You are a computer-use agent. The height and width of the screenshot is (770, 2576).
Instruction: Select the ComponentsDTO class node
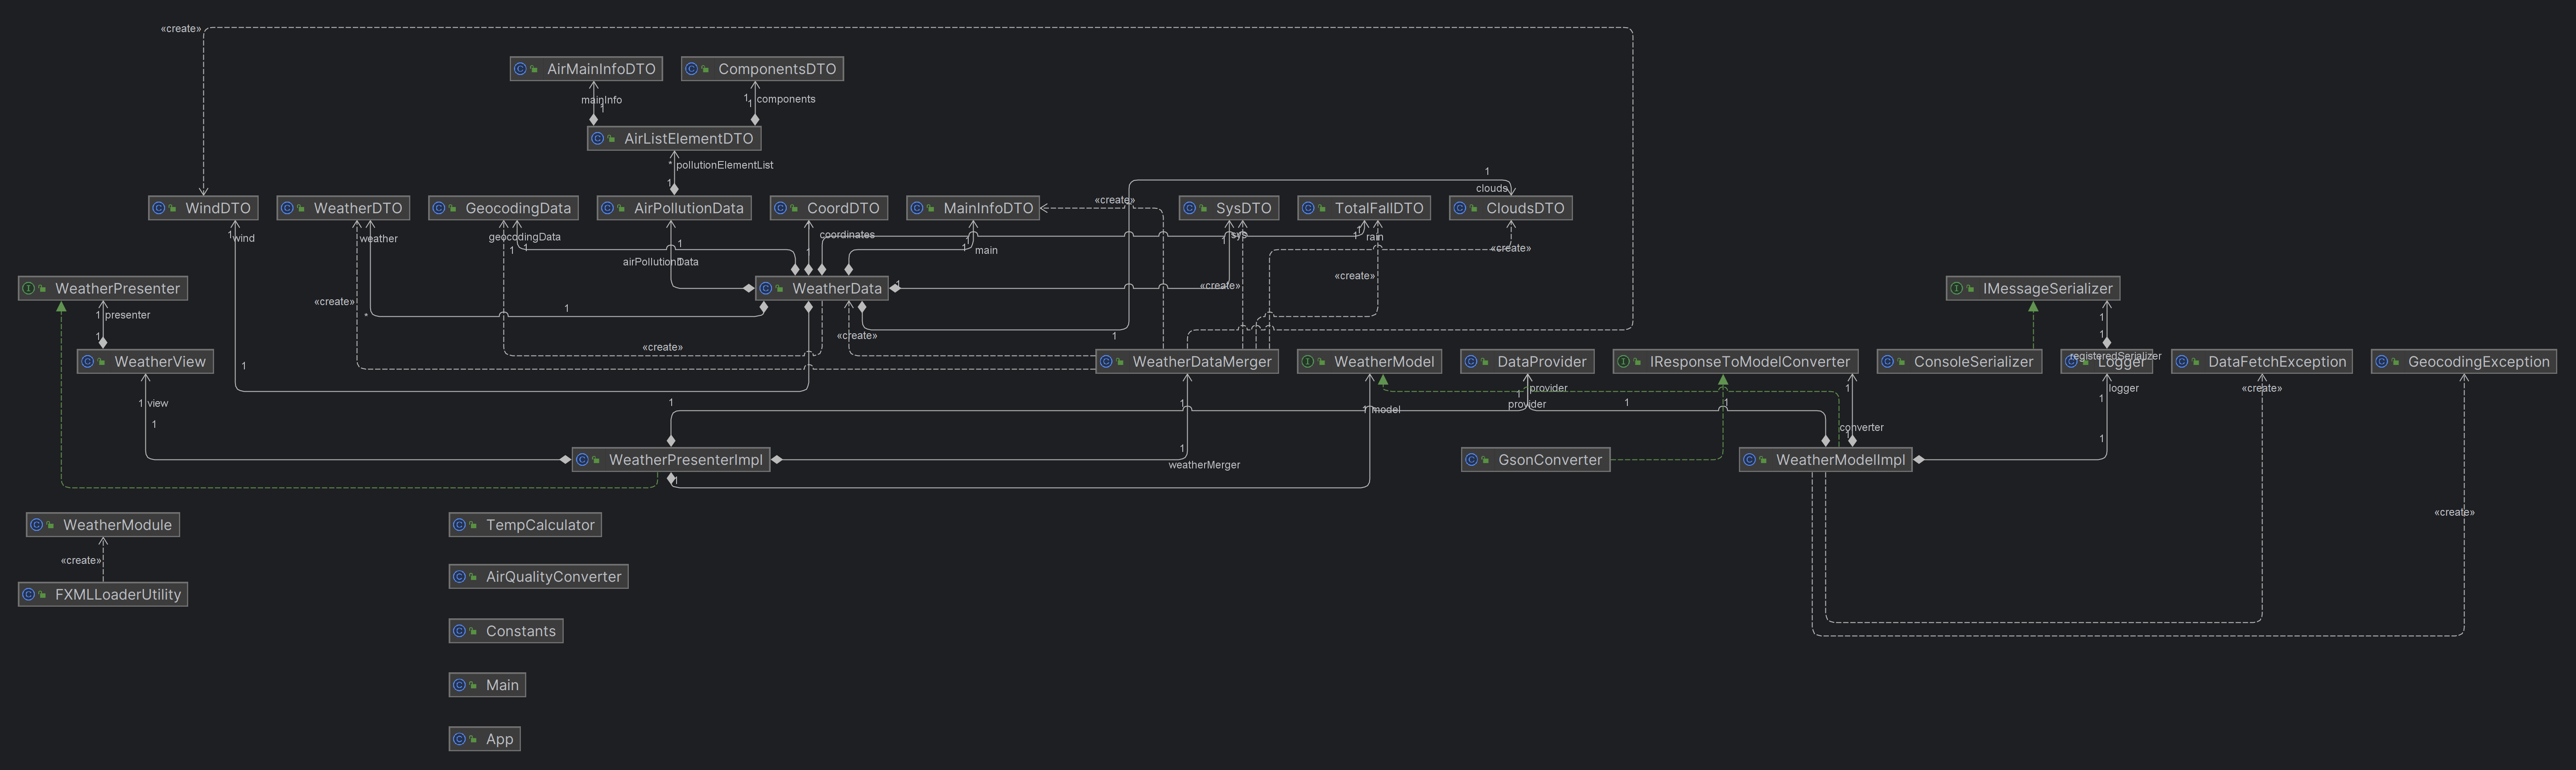coord(776,69)
